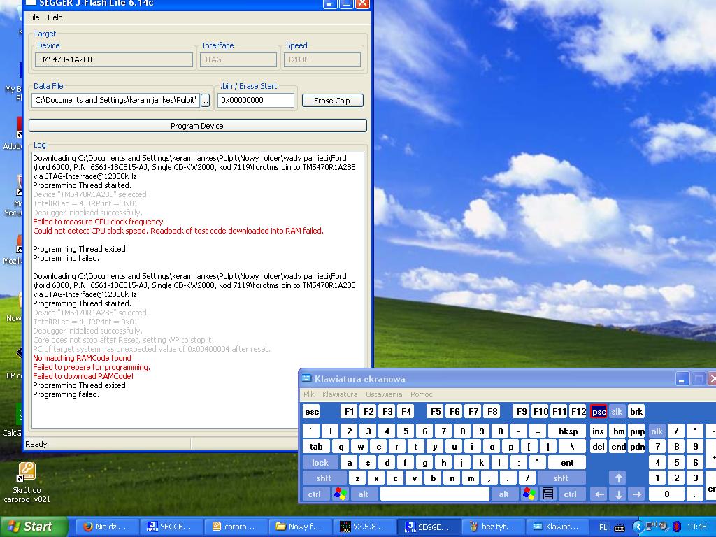Click the esc key on the on-screen keyboard
The width and height of the screenshot is (716, 537).
coord(311,411)
